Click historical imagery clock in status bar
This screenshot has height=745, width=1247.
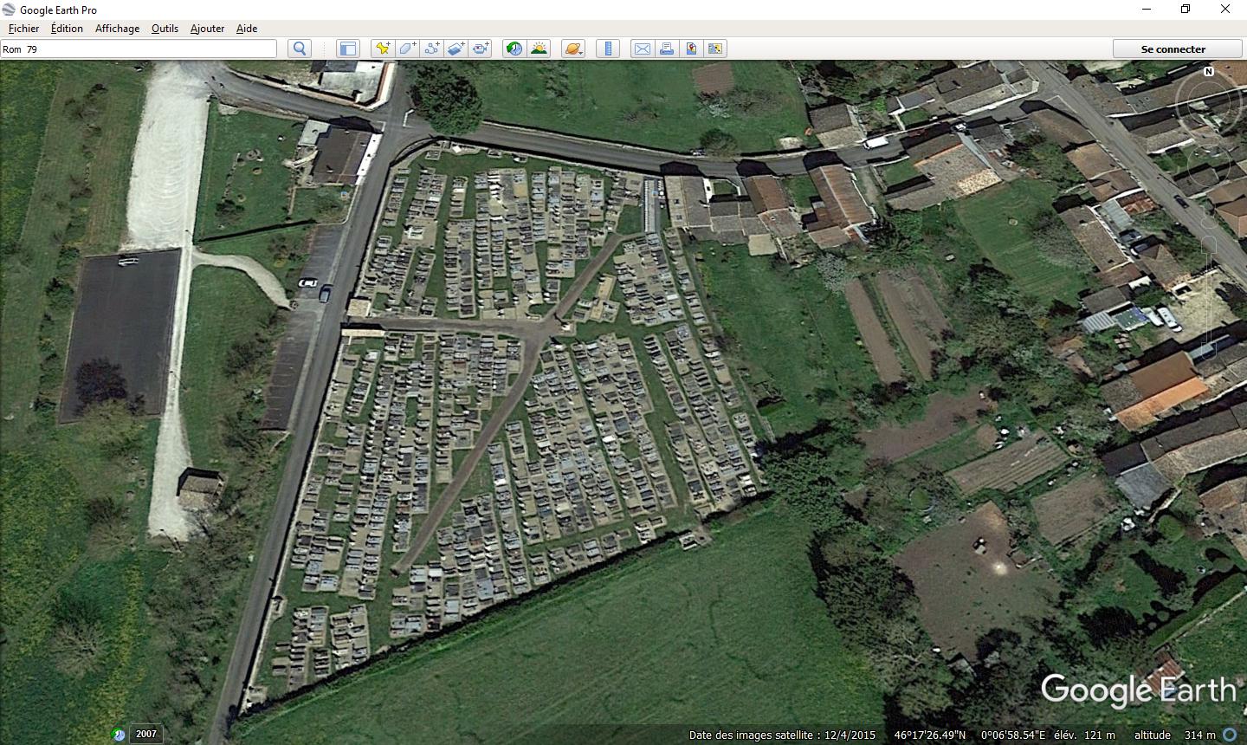pos(120,735)
